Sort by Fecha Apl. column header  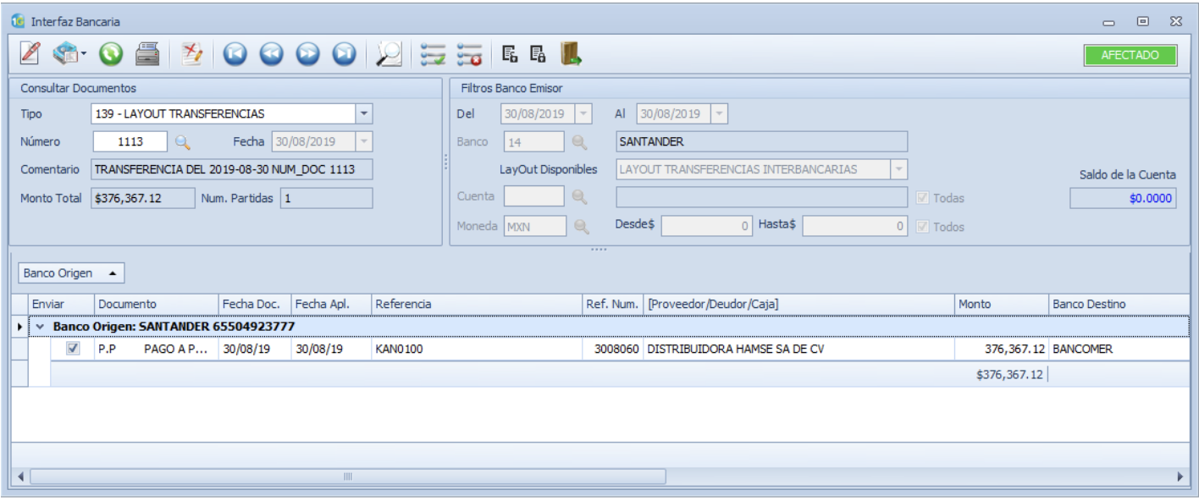330,304
